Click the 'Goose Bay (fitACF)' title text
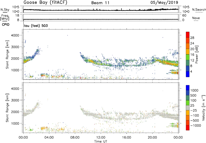Screen dimensions: 206x143 (45, 3)
